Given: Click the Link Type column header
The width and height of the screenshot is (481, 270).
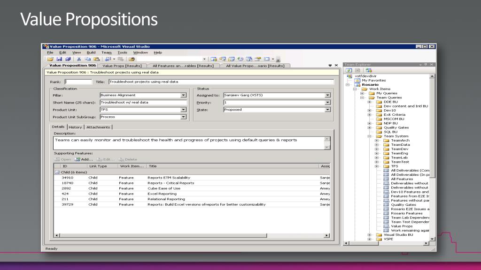Looking at the screenshot, I should [102, 166].
